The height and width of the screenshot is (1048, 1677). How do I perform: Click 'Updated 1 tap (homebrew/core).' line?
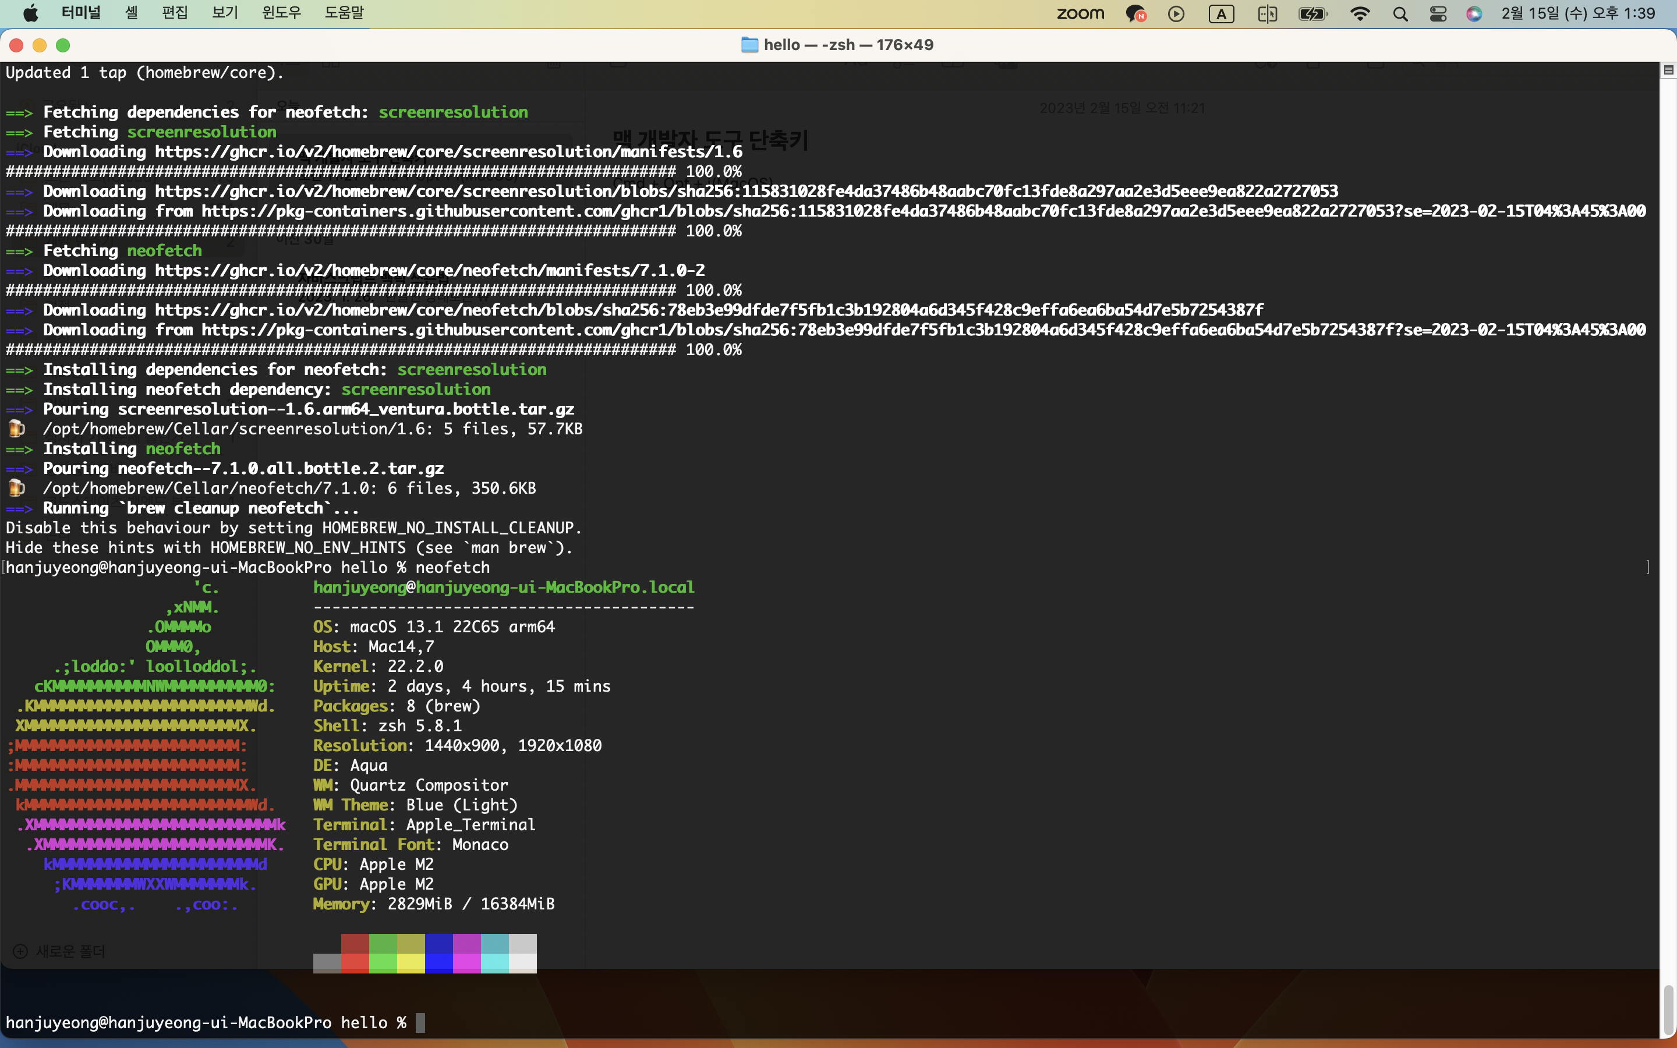pos(145,72)
